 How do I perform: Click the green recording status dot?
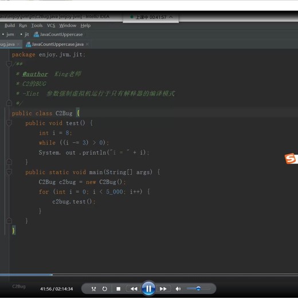click(x=132, y=17)
